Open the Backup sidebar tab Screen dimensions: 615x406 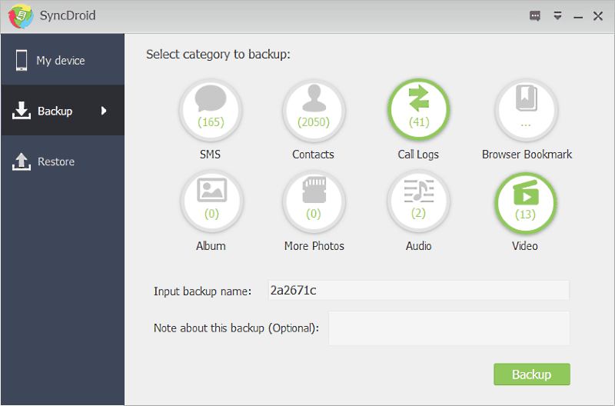click(63, 111)
